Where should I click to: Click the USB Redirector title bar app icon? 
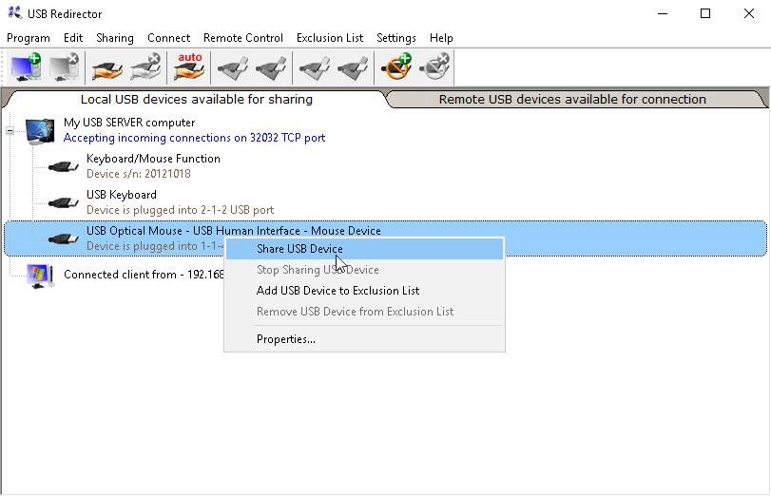click(15, 13)
